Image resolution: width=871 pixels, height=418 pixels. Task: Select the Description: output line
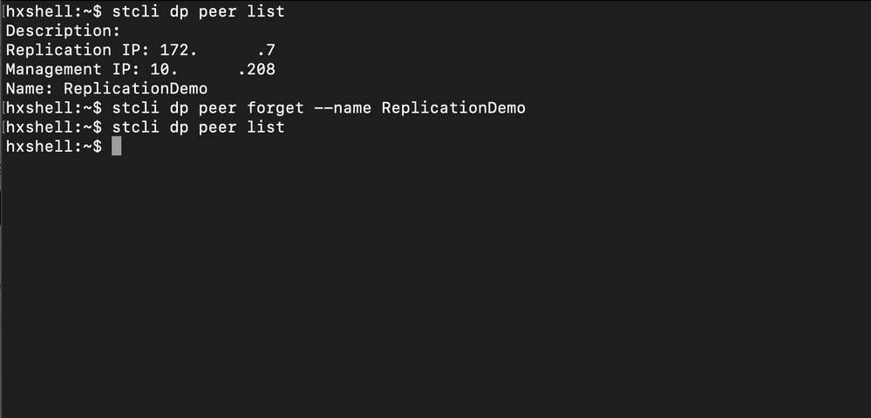pos(64,31)
